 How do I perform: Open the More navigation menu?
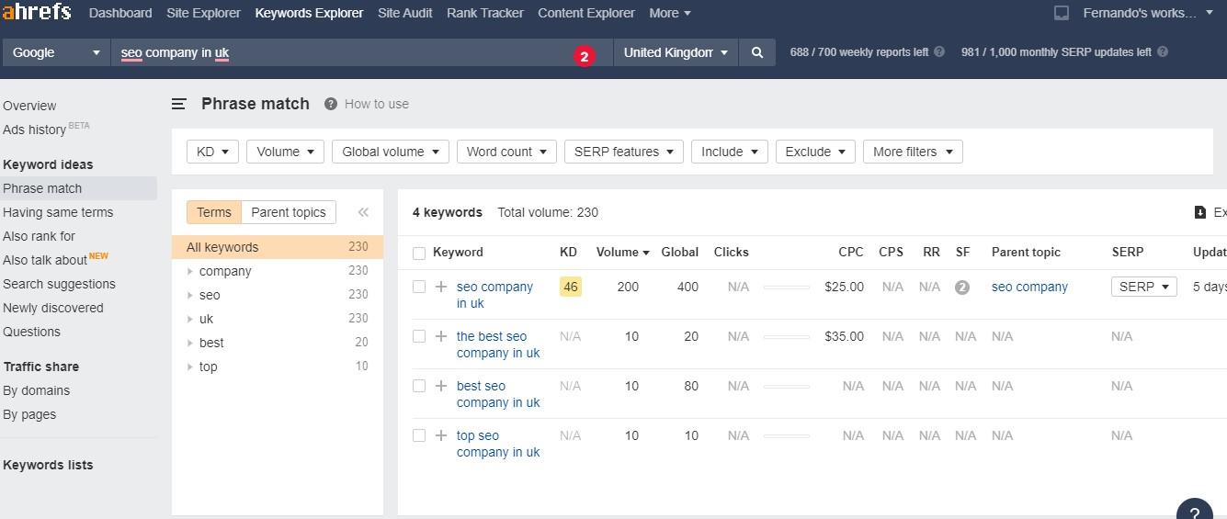pyautogui.click(x=670, y=13)
